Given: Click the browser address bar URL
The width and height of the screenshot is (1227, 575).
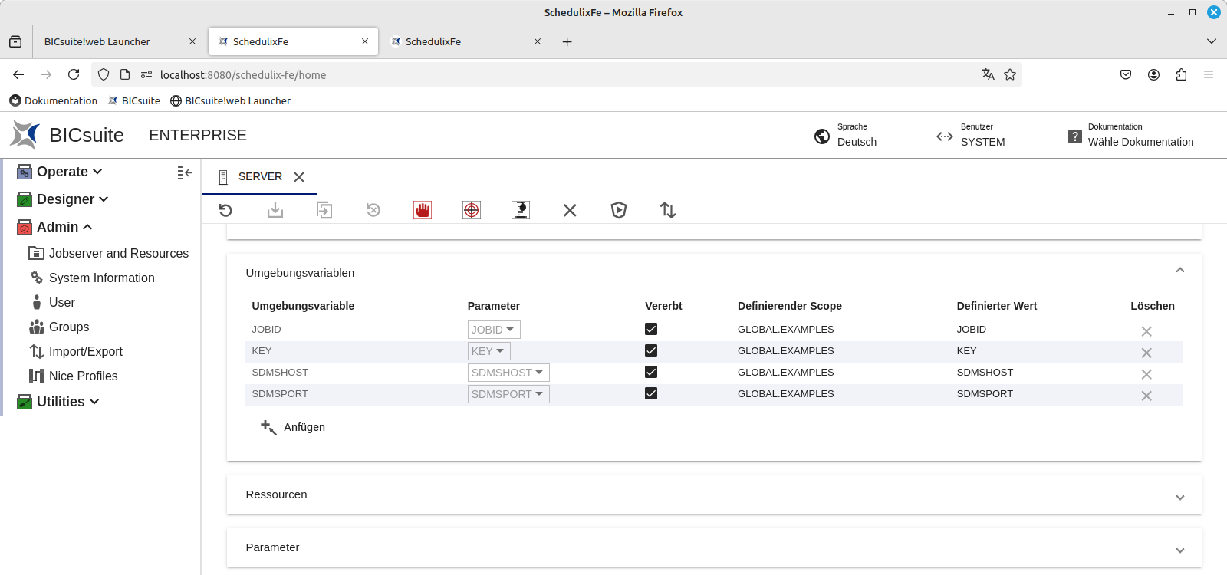Looking at the screenshot, I should pos(243,74).
